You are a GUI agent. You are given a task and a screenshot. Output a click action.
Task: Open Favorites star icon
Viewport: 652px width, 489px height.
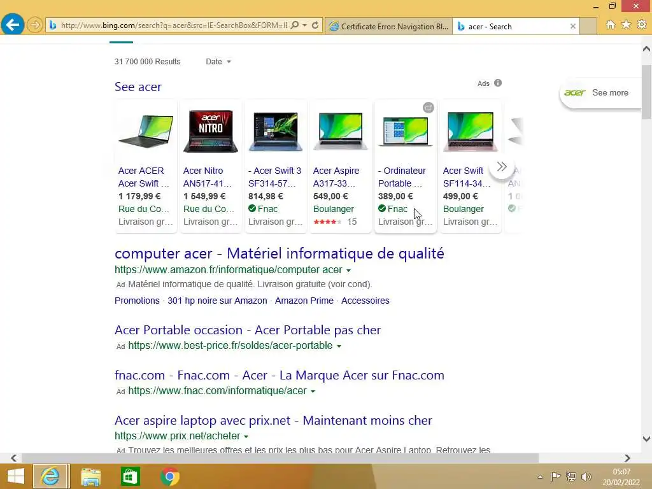pos(627,25)
